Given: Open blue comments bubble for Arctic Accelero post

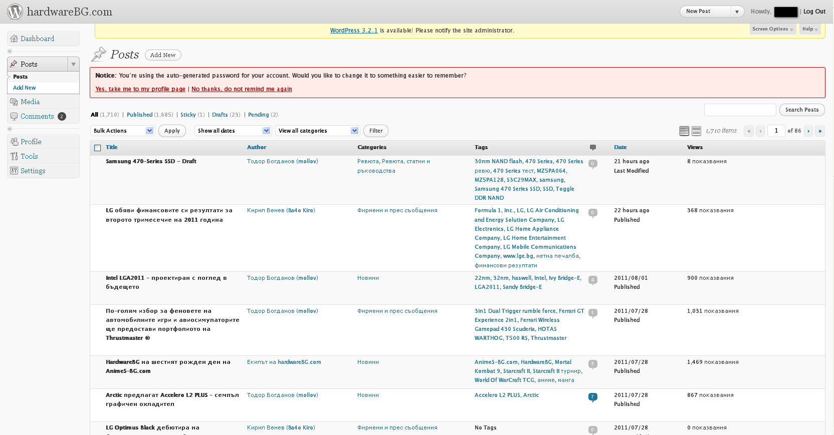Looking at the screenshot, I should (x=592, y=397).
